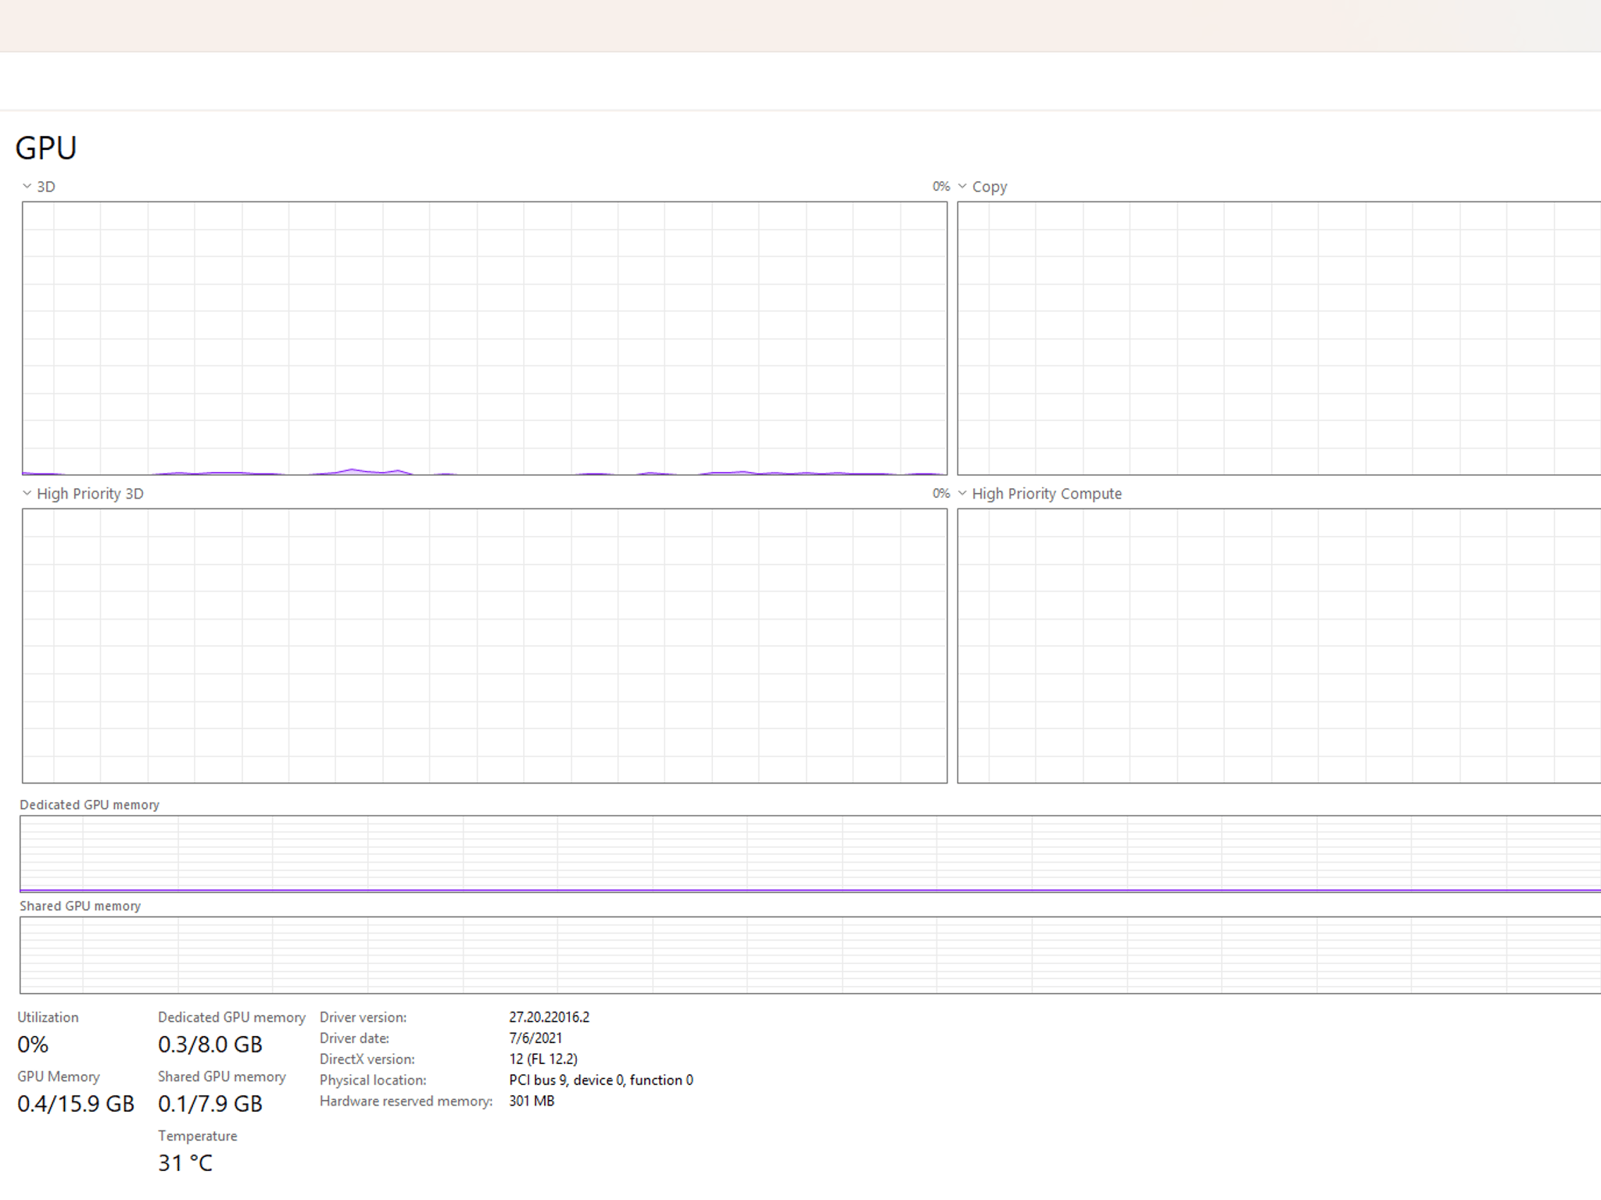Click the driver version number 27.20.22016.2

click(x=550, y=1017)
